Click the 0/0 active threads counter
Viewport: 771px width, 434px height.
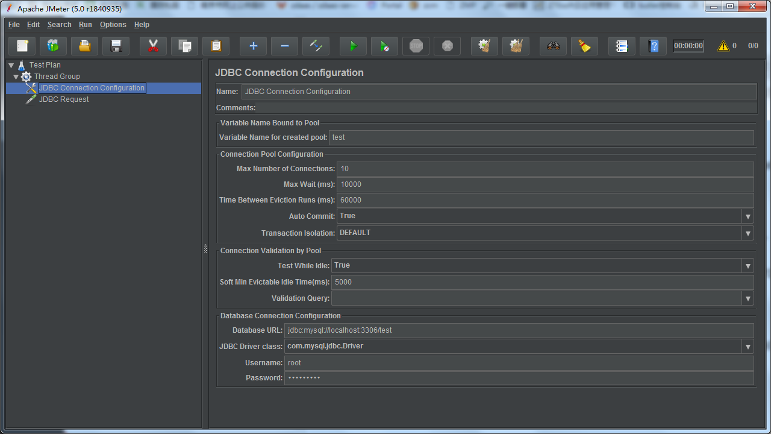pyautogui.click(x=753, y=46)
